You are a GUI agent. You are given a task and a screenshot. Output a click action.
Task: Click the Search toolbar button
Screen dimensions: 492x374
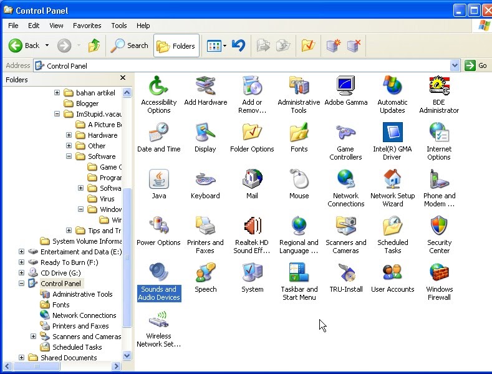[129, 46]
